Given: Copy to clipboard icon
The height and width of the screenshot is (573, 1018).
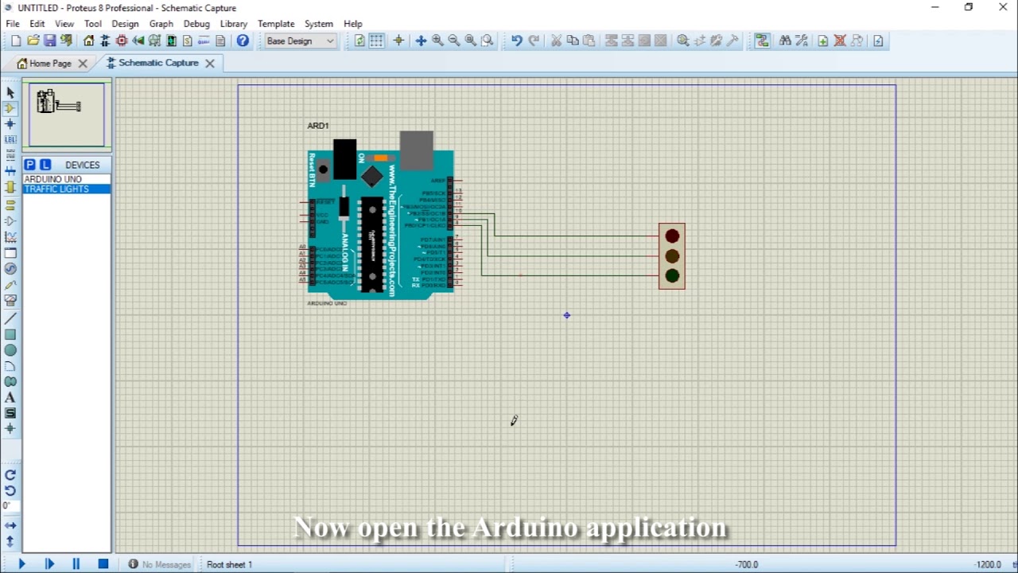Looking at the screenshot, I should tap(573, 41).
